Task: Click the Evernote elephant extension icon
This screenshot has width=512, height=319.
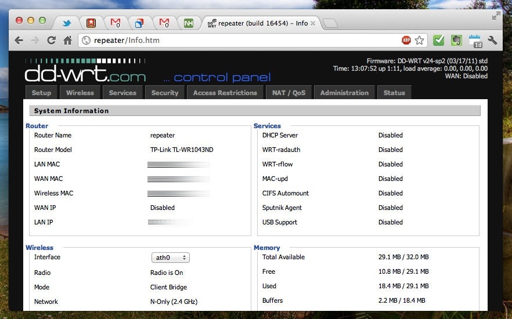Action: (x=456, y=41)
